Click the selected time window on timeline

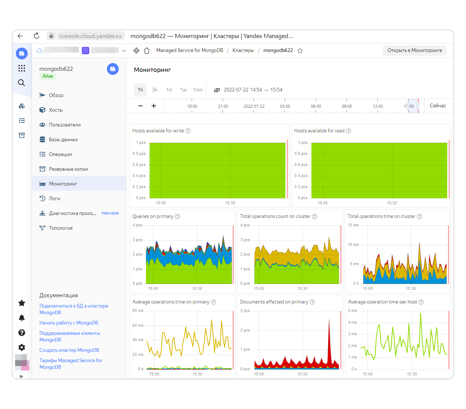pos(413,106)
